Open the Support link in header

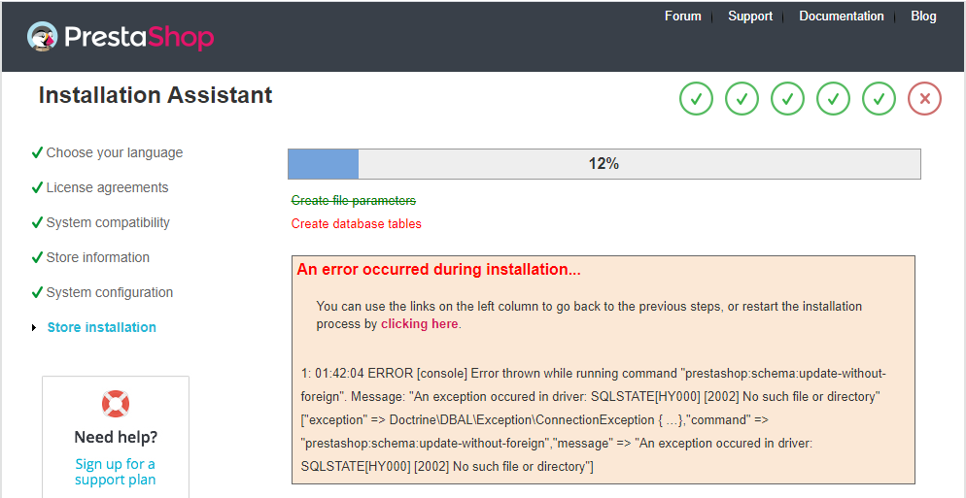point(749,16)
